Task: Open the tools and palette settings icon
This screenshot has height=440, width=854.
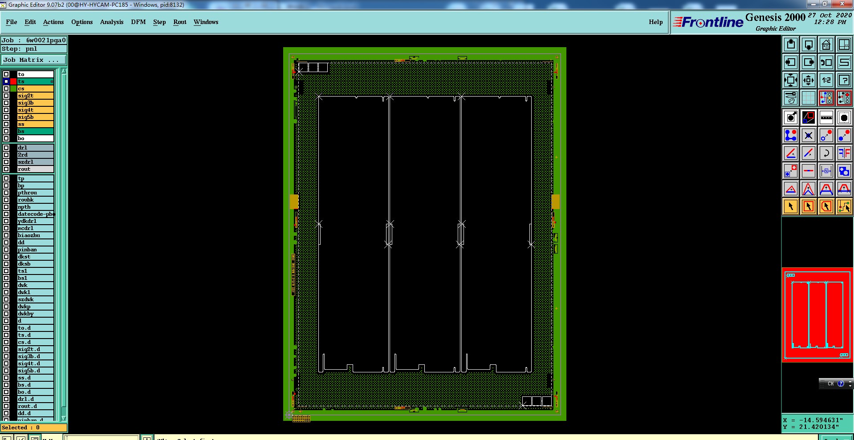Action: 791,98
